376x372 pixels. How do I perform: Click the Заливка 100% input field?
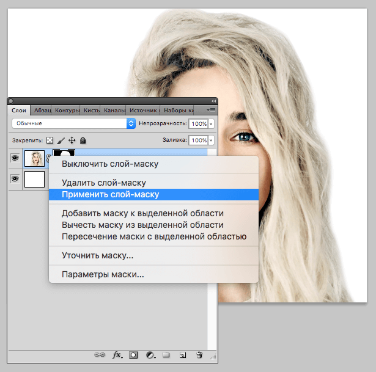tap(199, 140)
